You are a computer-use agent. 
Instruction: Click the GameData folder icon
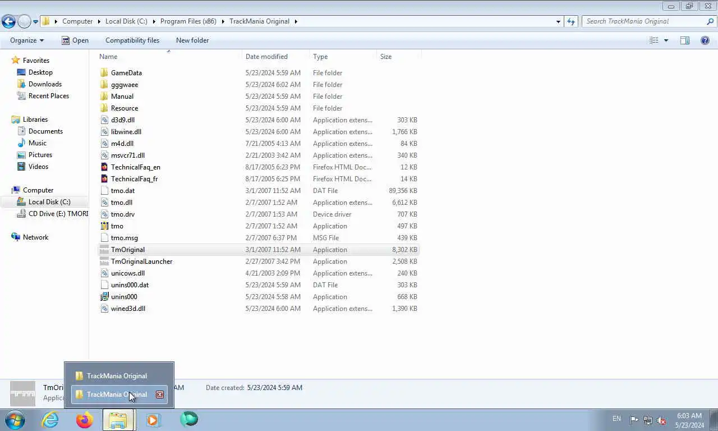pyautogui.click(x=104, y=73)
